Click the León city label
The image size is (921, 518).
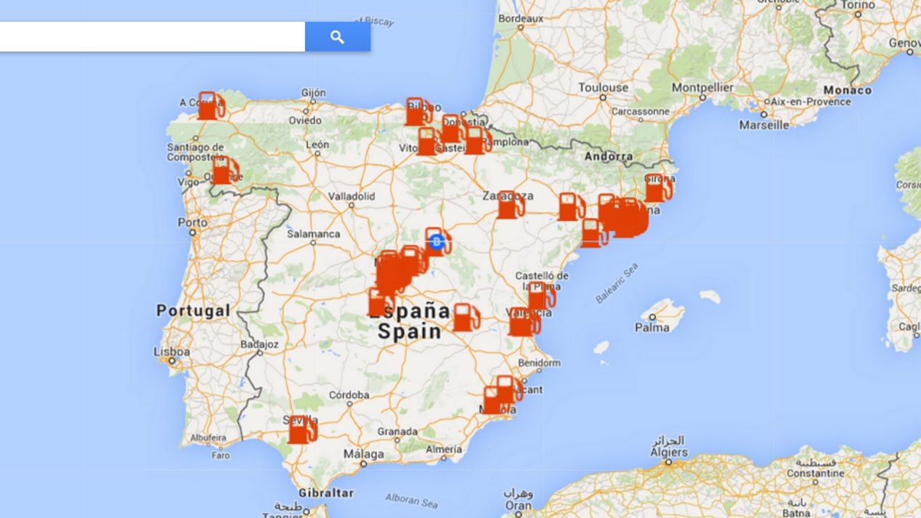(317, 145)
